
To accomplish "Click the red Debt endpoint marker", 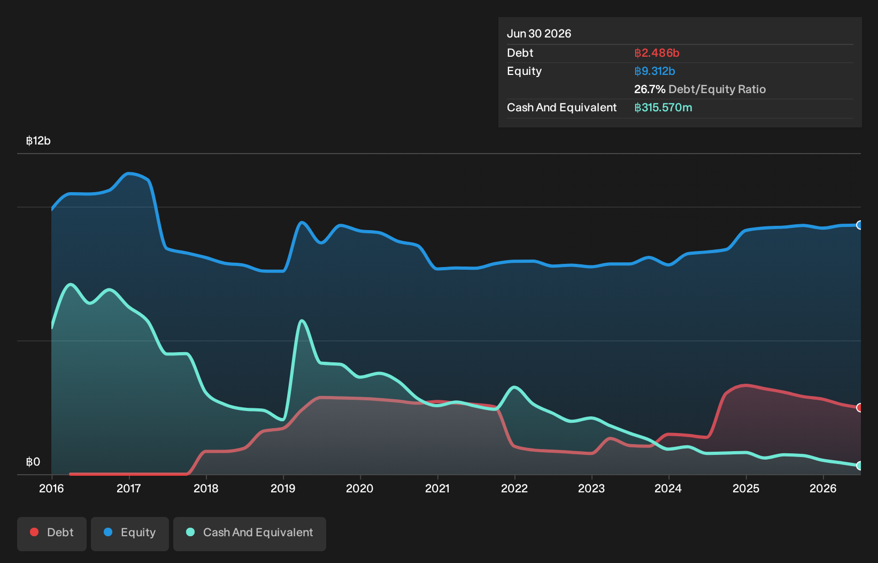I will pyautogui.click(x=860, y=408).
